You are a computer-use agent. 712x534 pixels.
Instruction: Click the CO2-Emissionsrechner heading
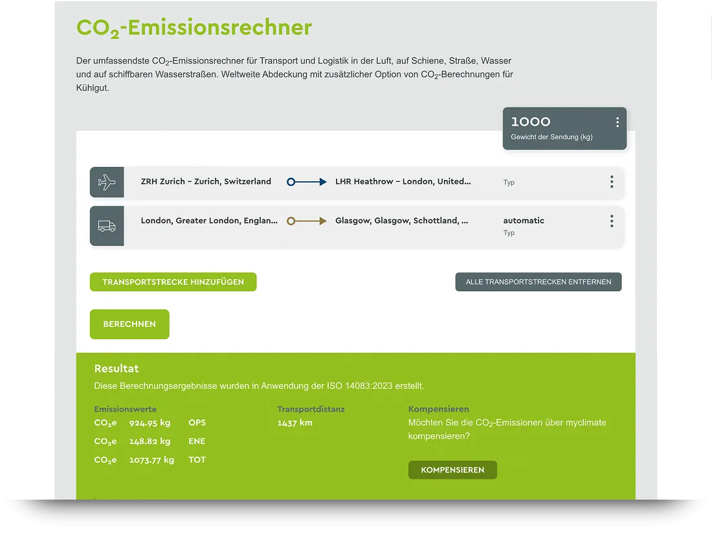click(194, 28)
